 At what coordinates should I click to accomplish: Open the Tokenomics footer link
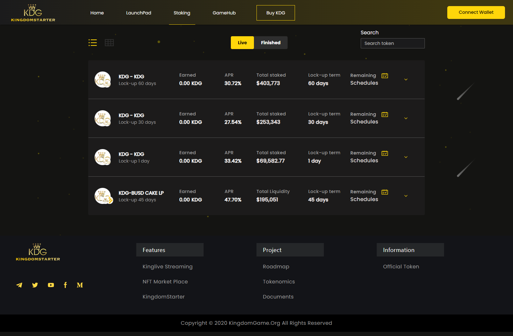(x=279, y=281)
